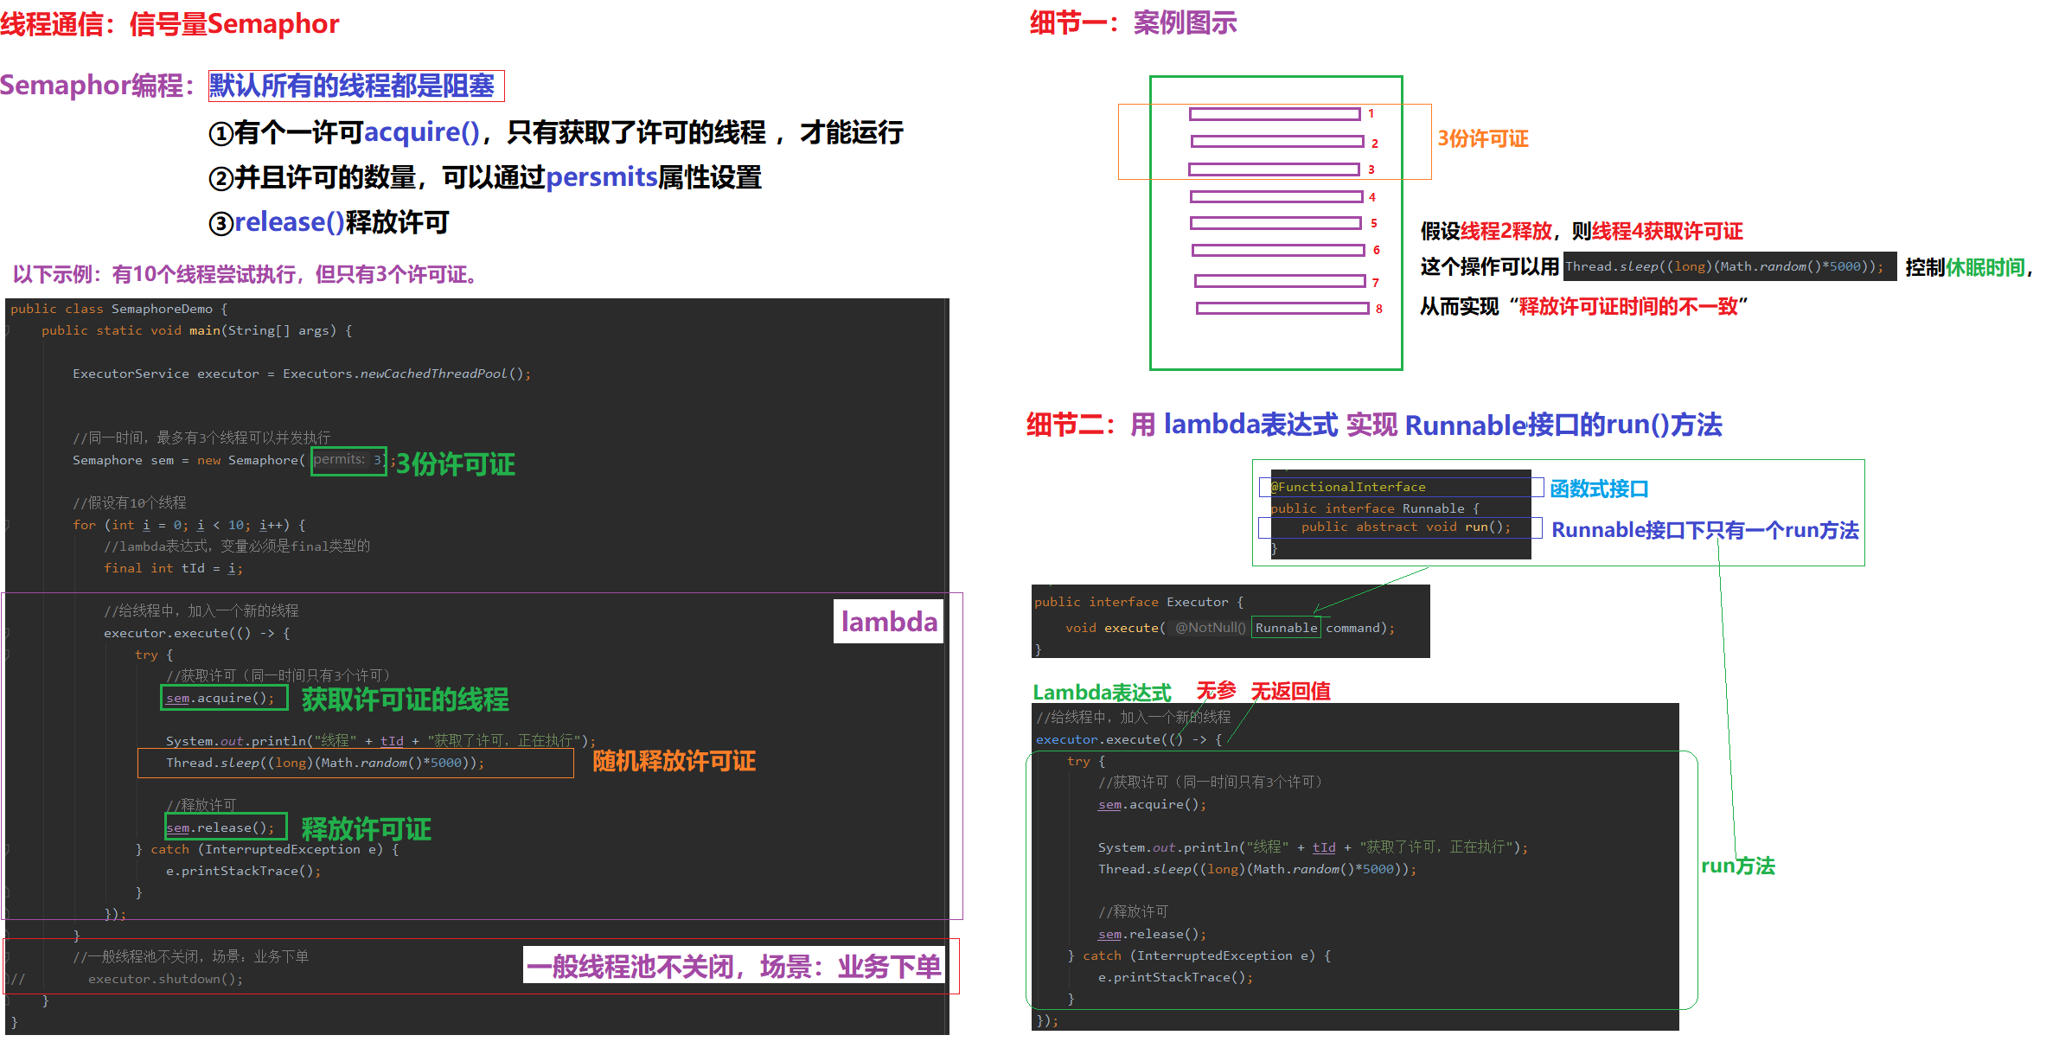Image resolution: width=2065 pixels, height=1048 pixels.
Task: Collapse the for loop fold marker
Action: 7,525
